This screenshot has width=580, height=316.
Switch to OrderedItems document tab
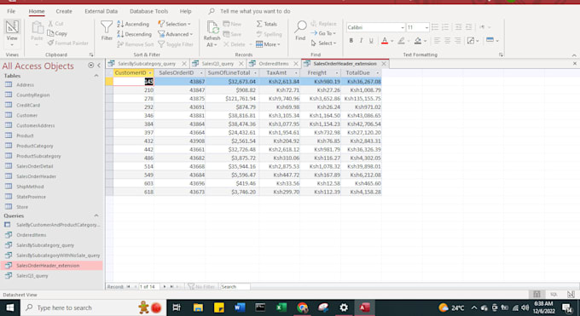273,64
